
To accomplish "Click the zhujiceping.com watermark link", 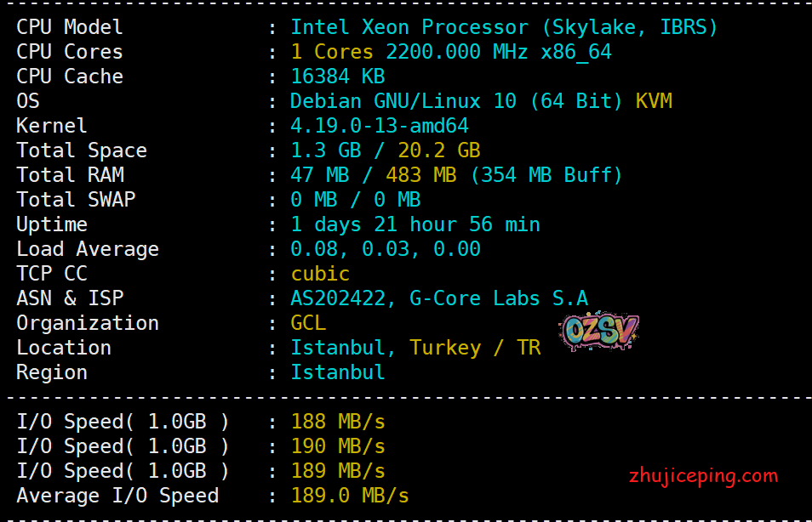I will coord(702,476).
